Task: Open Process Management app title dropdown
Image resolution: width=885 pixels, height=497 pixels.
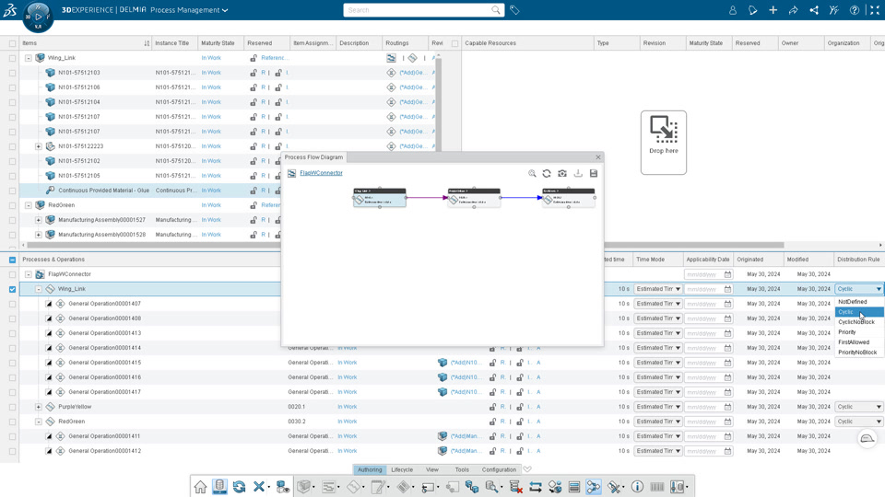Action: (x=189, y=10)
